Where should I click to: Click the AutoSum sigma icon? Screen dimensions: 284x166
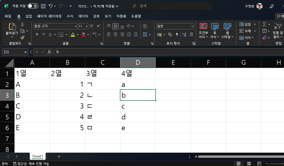click(264, 24)
